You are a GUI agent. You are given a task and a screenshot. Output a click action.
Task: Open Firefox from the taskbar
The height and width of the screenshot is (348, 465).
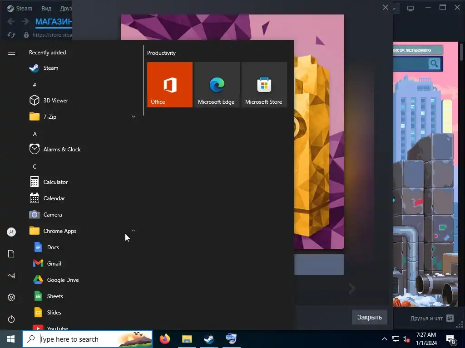click(x=165, y=339)
